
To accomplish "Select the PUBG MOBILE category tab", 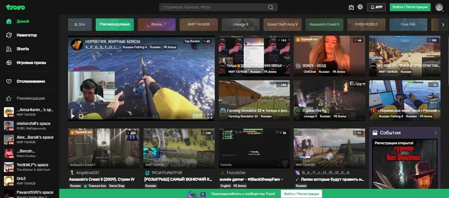I will pos(366,24).
